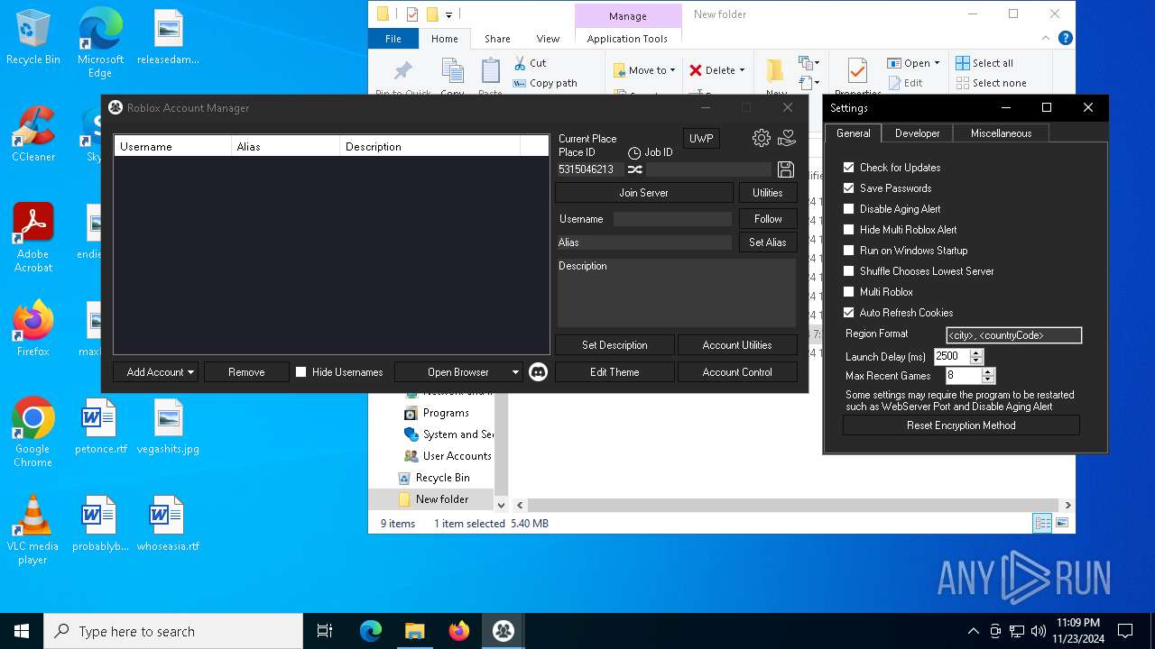1155x649 pixels.
Task: Open Microsoft Edge desktop shortcut
Action: (100, 43)
